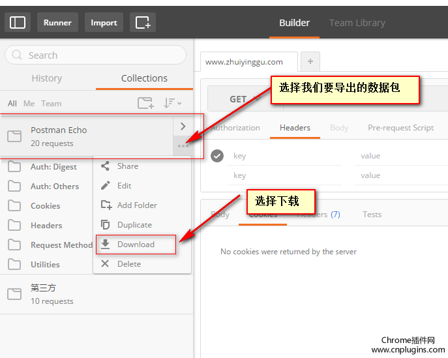Click folder icon beside Auth: Digest

point(14,166)
